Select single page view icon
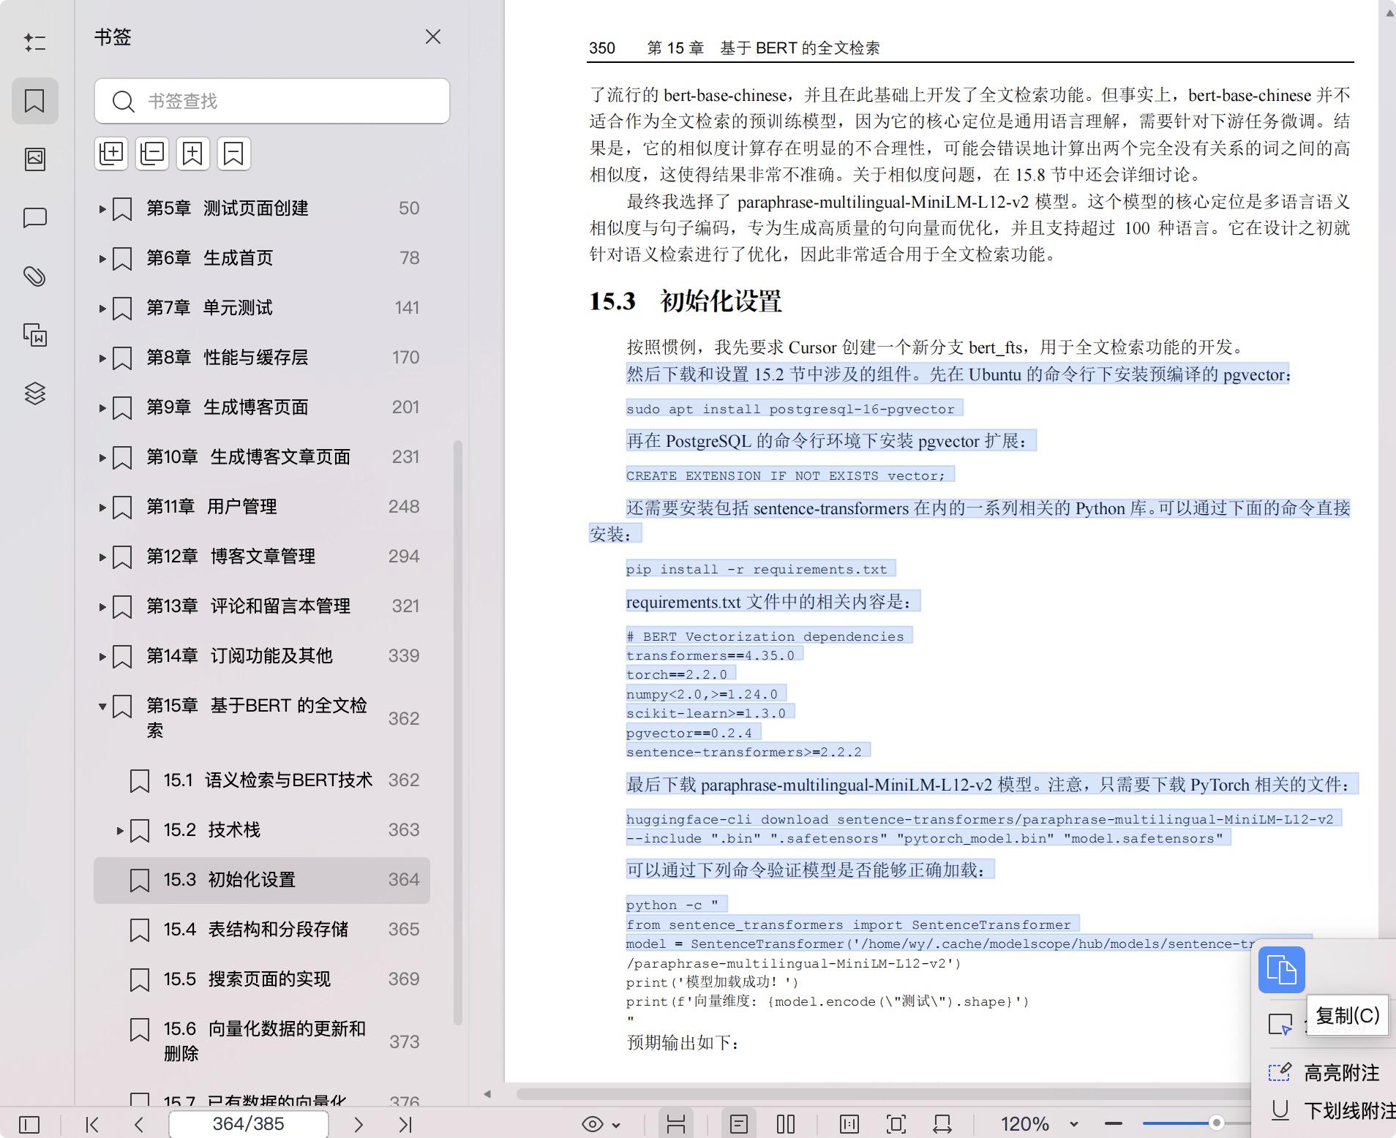1396x1138 pixels. [739, 1124]
